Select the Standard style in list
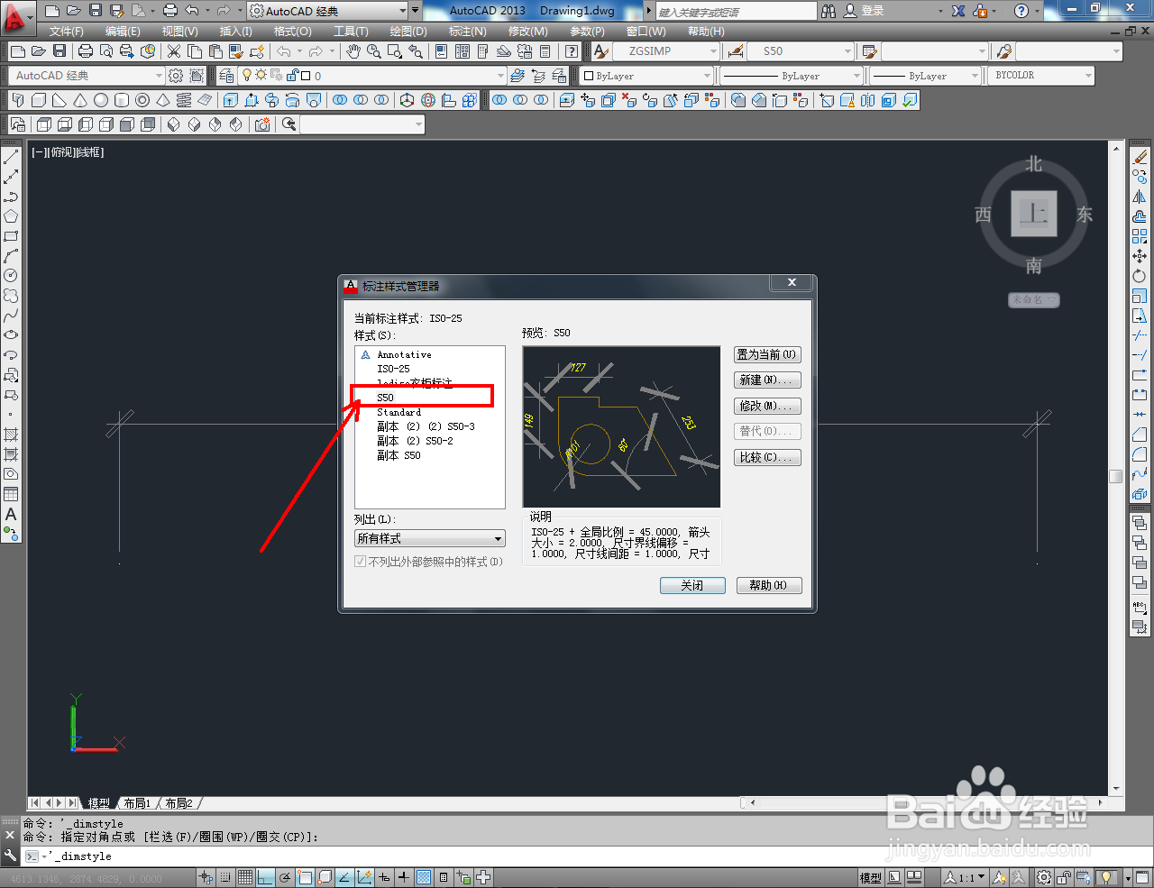The width and height of the screenshot is (1154, 888). coord(398,413)
